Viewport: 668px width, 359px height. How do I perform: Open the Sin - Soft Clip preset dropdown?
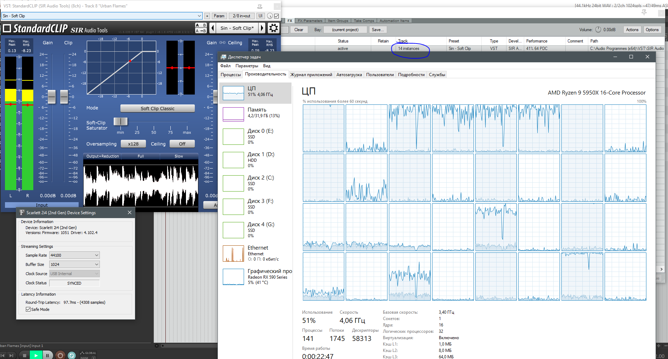[102, 16]
